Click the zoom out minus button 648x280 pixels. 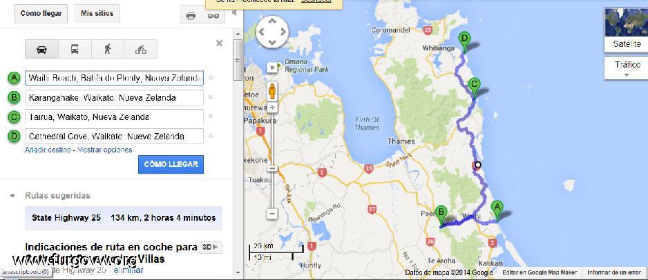click(x=273, y=214)
